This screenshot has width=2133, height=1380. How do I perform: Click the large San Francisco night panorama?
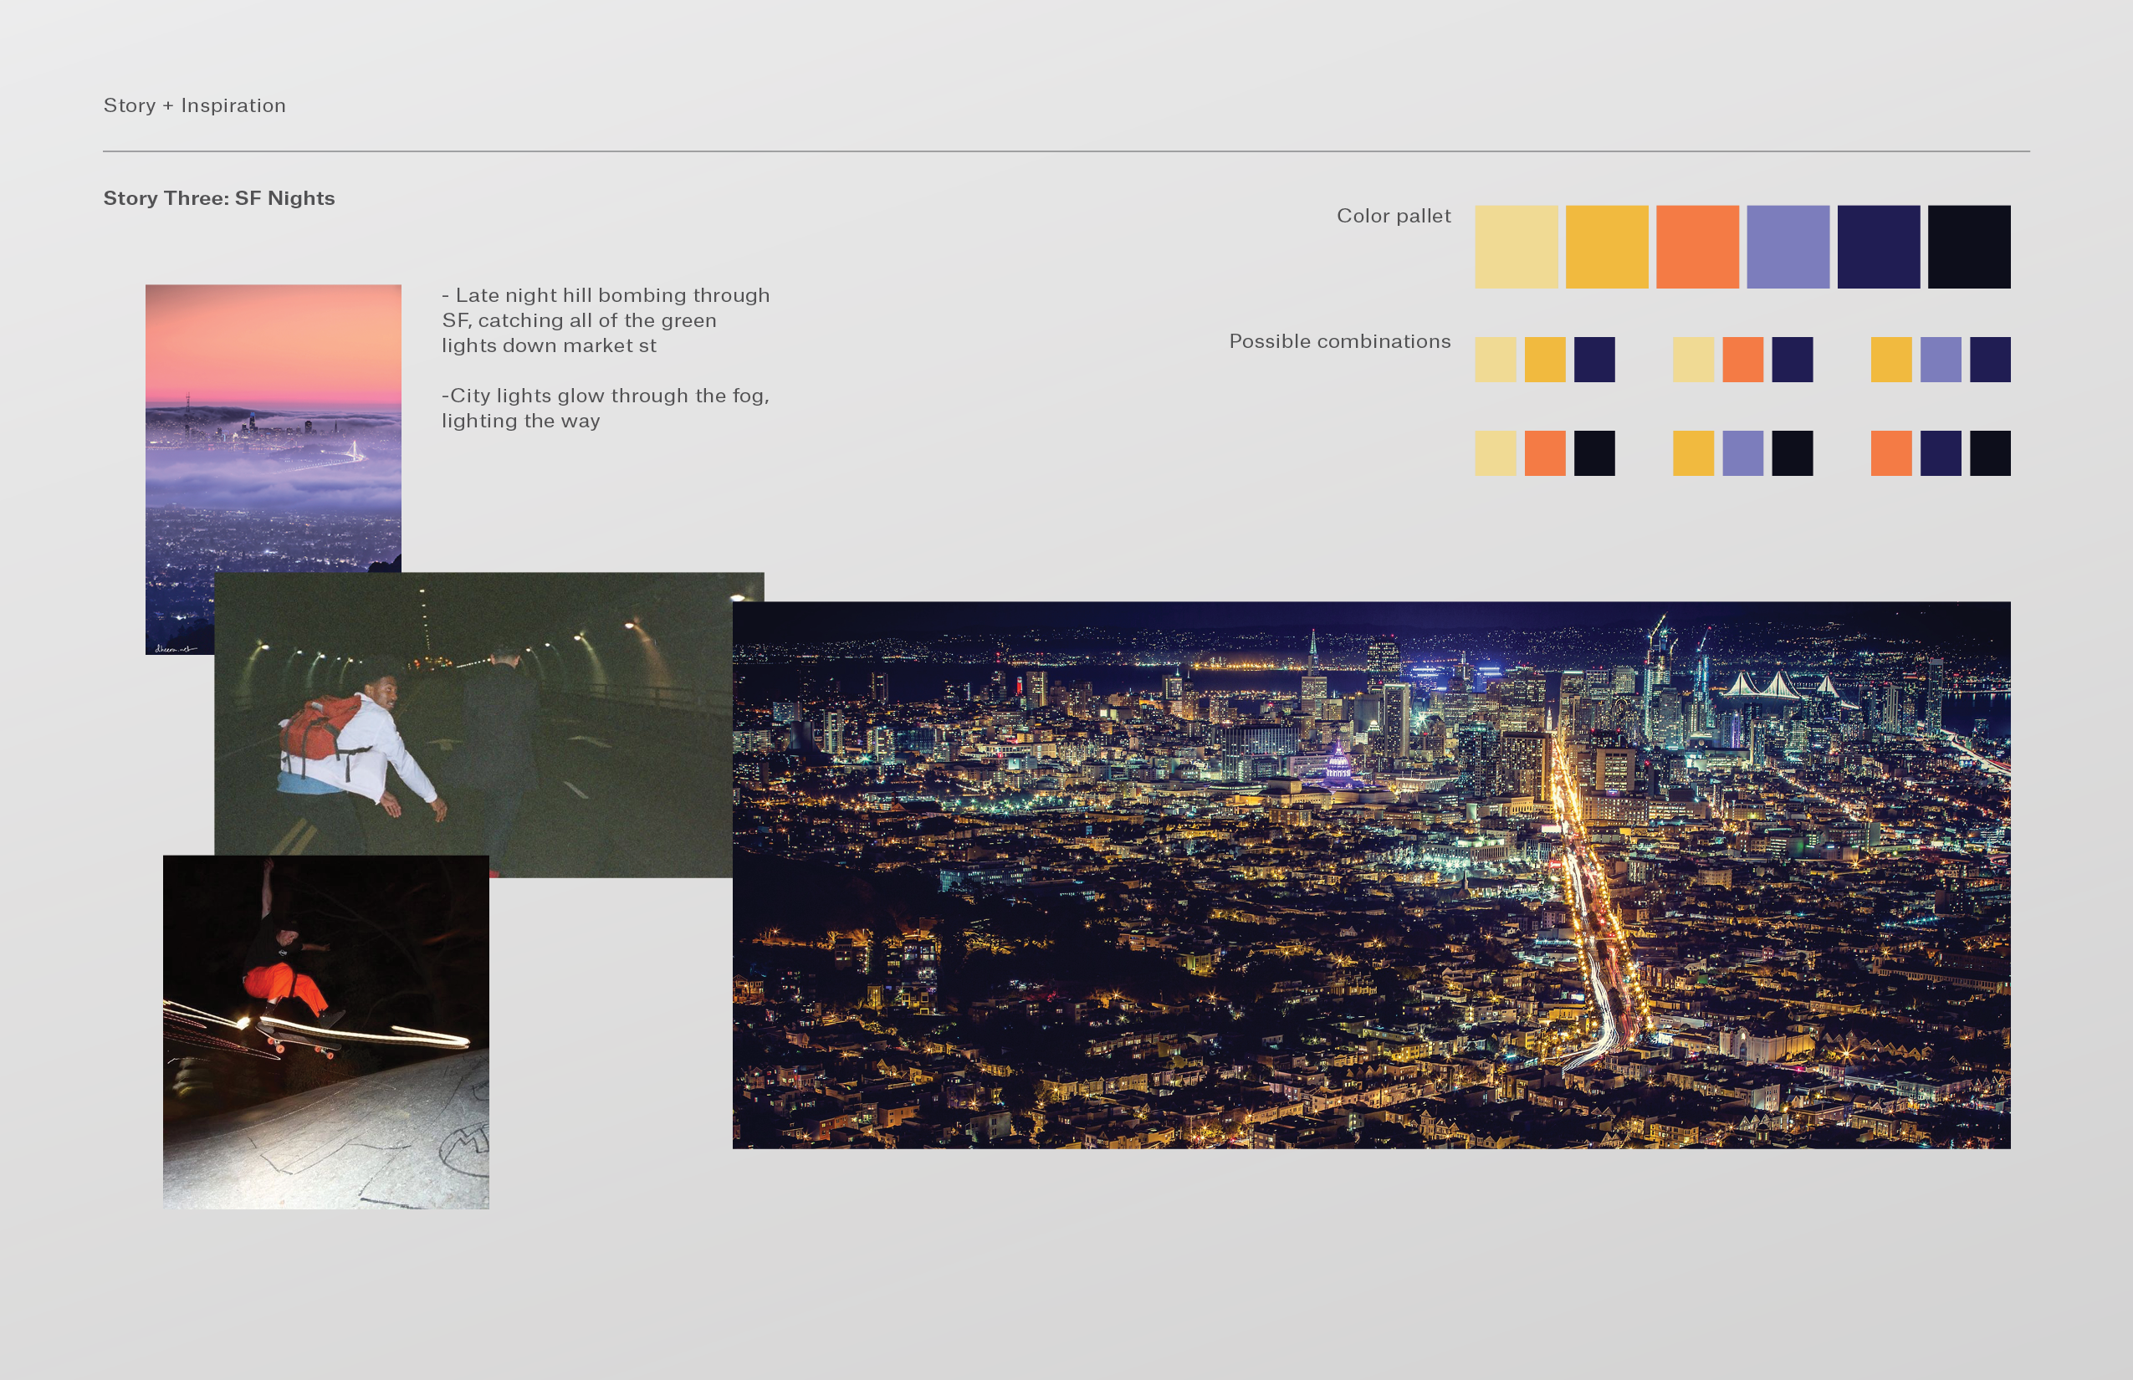pyautogui.click(x=1371, y=875)
